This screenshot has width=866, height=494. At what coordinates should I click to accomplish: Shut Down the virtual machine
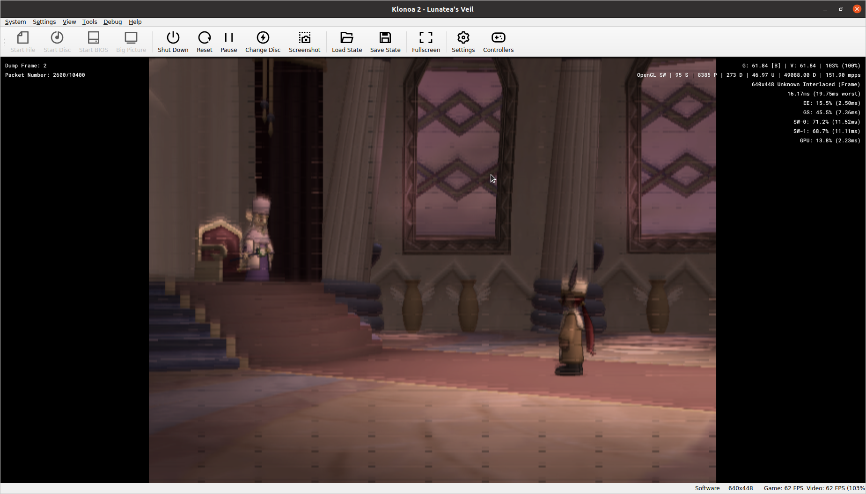pos(173,42)
